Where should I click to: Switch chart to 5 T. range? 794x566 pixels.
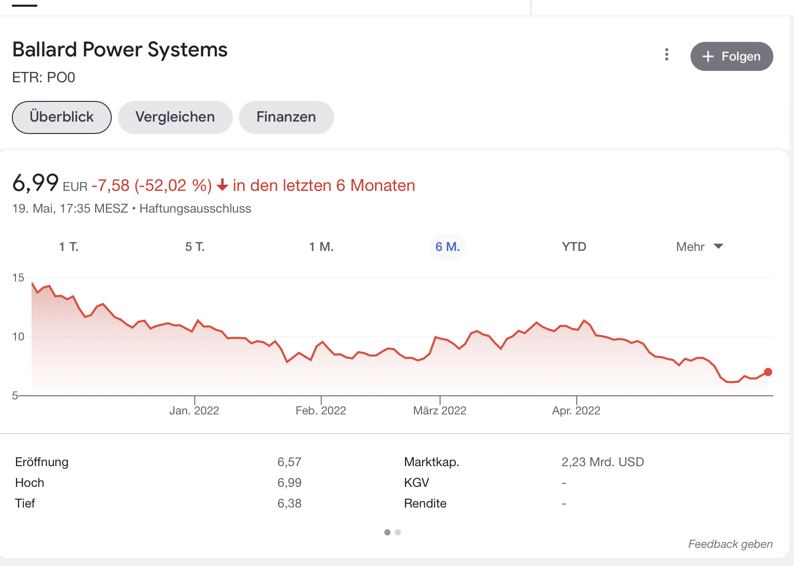pyautogui.click(x=195, y=247)
